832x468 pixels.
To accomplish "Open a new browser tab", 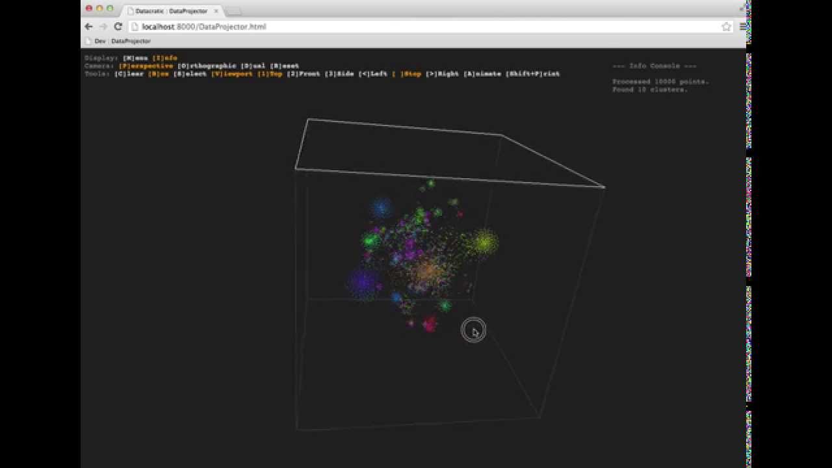I will click(233, 11).
